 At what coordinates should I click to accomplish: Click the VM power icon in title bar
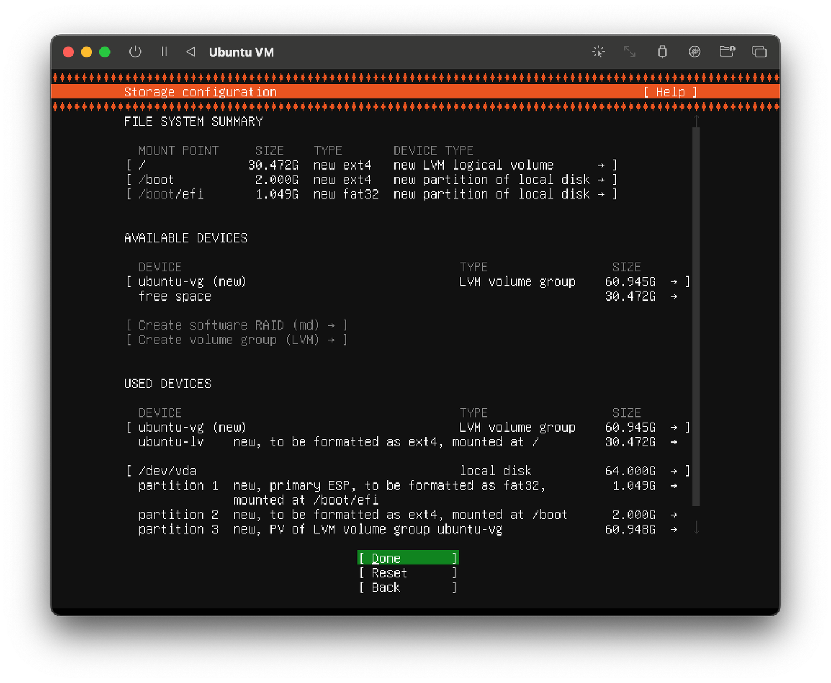135,51
